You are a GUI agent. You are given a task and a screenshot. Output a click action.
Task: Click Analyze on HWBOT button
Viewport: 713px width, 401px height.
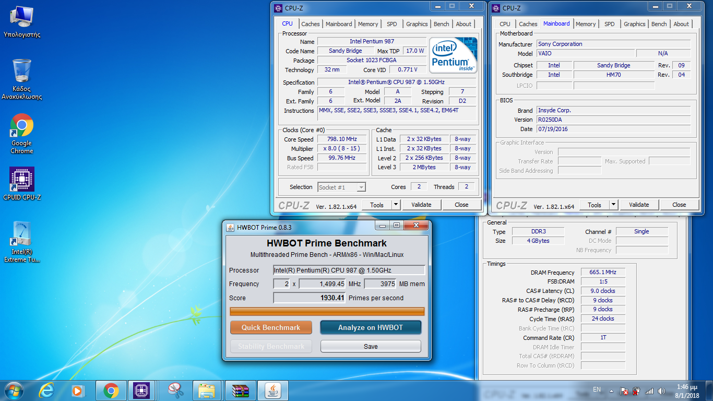(x=371, y=327)
